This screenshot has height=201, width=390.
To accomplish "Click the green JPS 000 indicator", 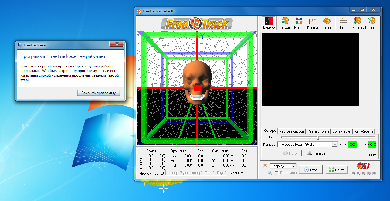I will pyautogui.click(x=372, y=145).
